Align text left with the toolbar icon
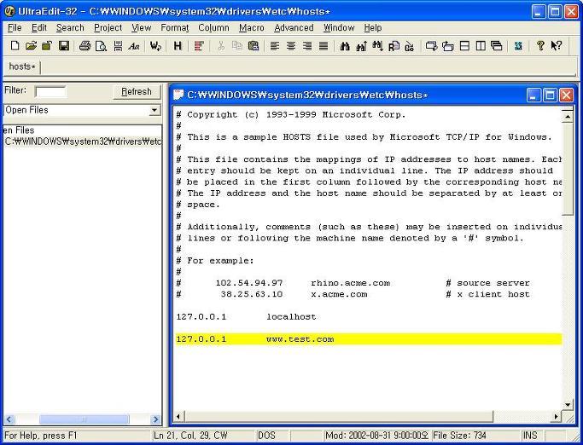The height and width of the screenshot is (445, 583). 275,46
